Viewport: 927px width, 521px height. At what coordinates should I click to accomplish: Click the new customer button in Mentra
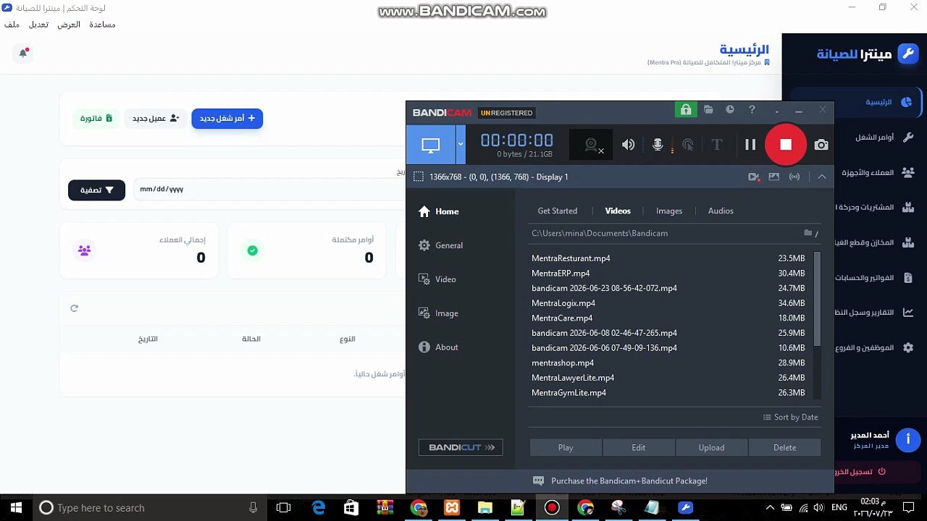point(155,118)
